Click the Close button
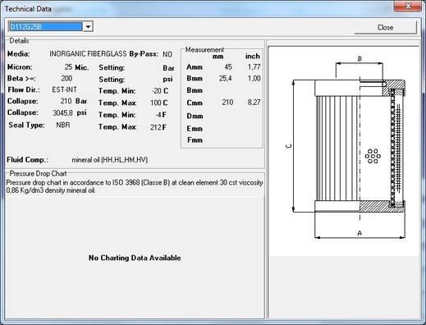 [x=385, y=27]
